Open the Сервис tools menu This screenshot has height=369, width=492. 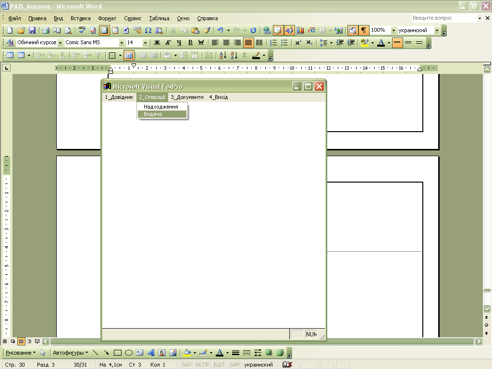click(x=133, y=18)
